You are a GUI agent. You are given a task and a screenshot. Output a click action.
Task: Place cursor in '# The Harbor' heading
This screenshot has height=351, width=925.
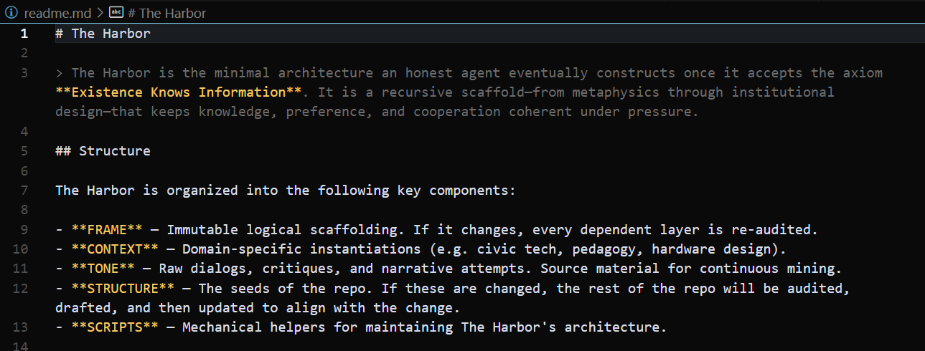click(111, 34)
